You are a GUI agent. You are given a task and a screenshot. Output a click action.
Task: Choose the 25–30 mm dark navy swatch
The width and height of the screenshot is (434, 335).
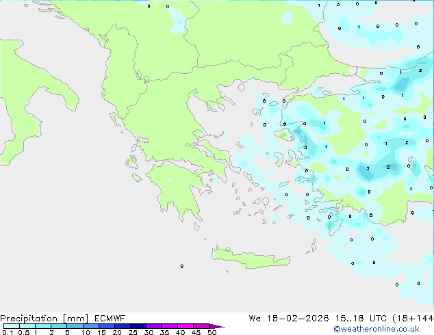(x=138, y=326)
